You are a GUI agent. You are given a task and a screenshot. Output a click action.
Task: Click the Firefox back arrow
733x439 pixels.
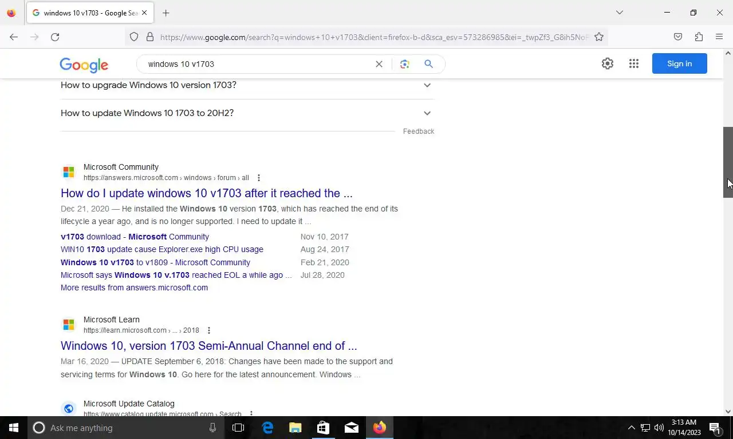(x=14, y=37)
